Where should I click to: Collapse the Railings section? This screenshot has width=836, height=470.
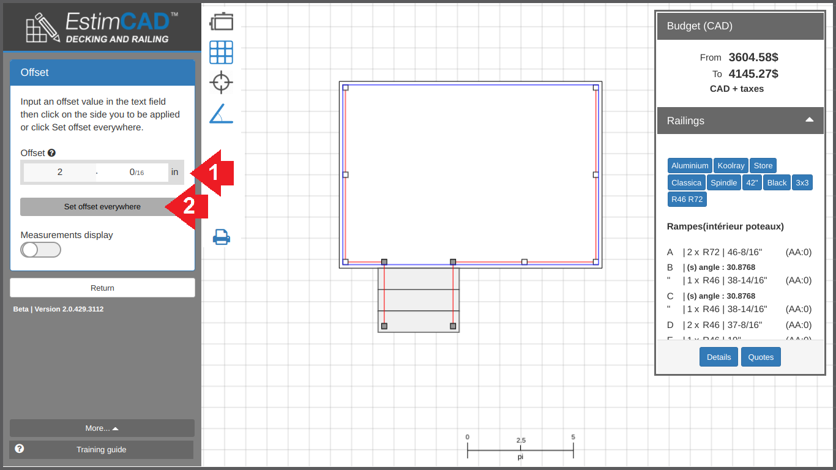tap(809, 120)
